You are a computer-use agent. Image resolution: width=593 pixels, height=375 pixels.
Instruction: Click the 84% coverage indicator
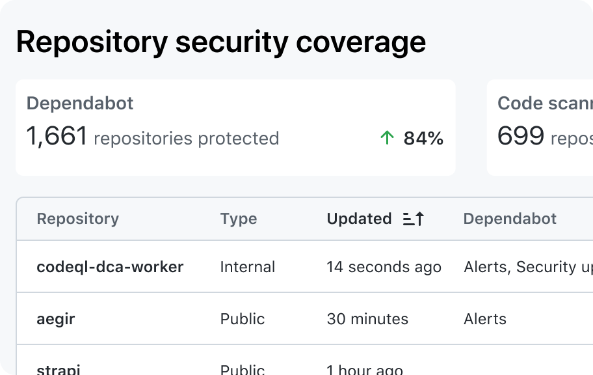point(423,138)
